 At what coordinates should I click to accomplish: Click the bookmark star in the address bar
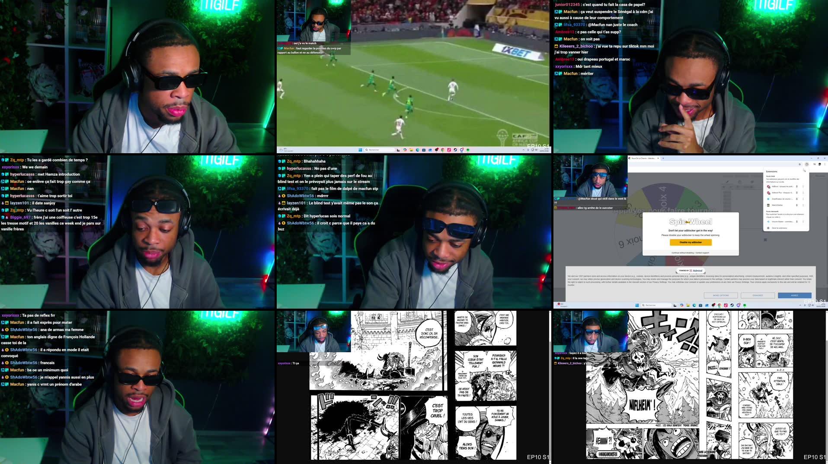800,164
